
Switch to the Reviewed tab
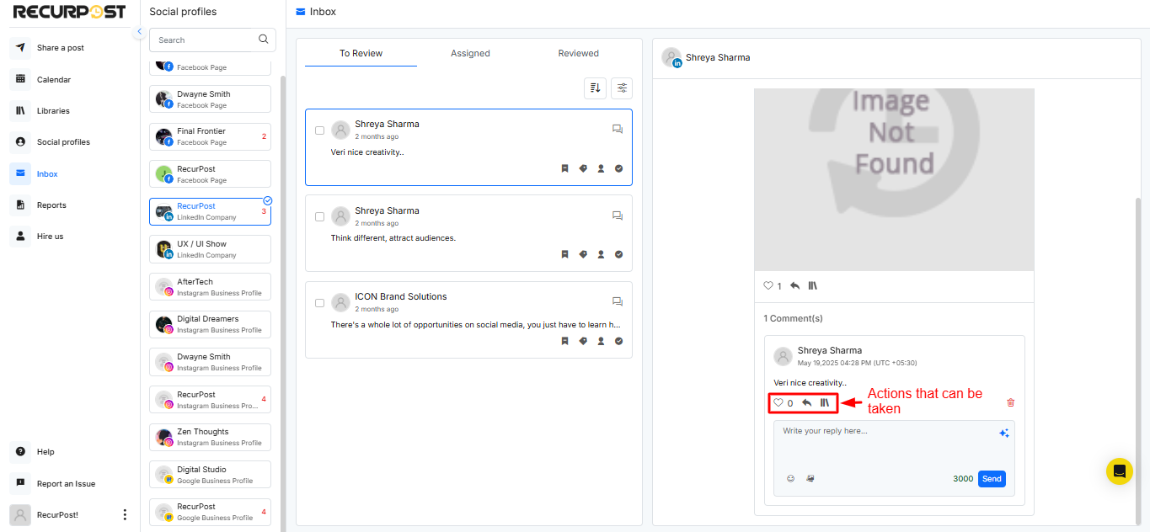578,53
